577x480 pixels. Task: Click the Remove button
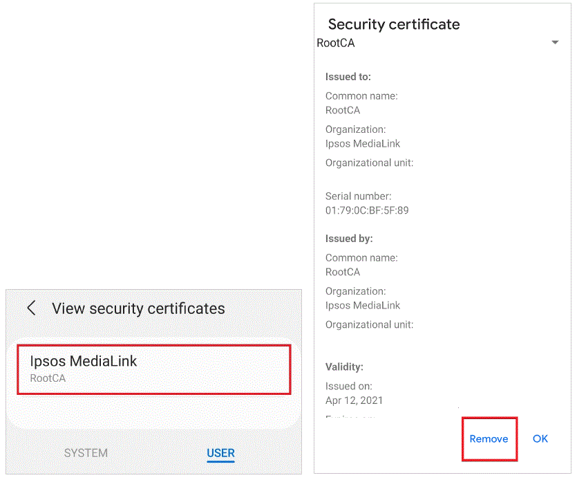click(x=489, y=439)
